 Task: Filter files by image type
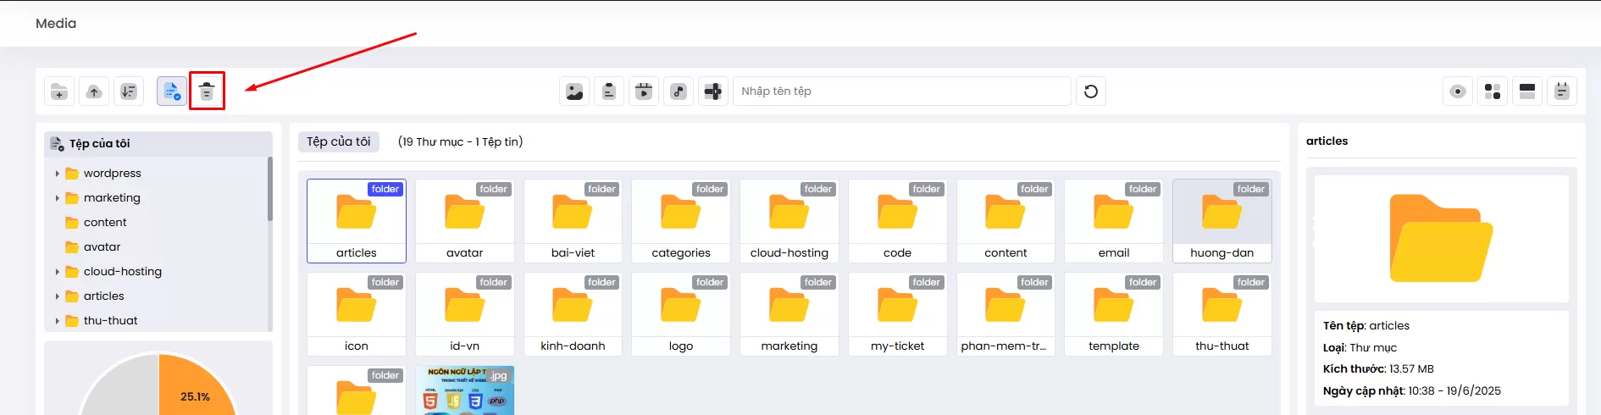[574, 91]
